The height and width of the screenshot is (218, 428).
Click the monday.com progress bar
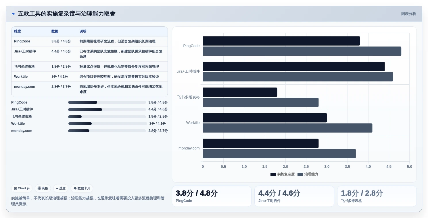(x=107, y=131)
